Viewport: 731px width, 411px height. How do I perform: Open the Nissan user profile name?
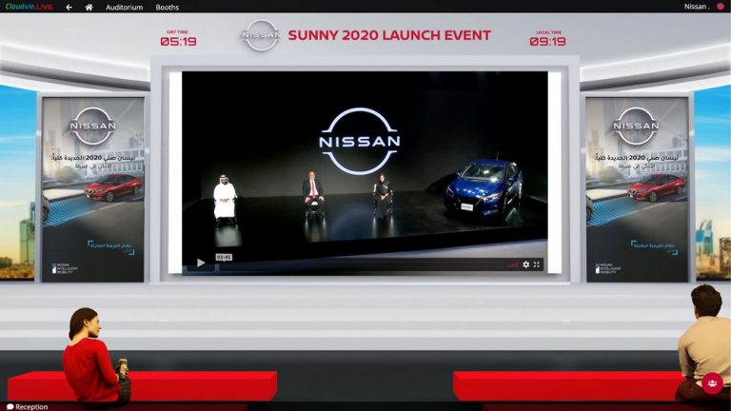[695, 7]
